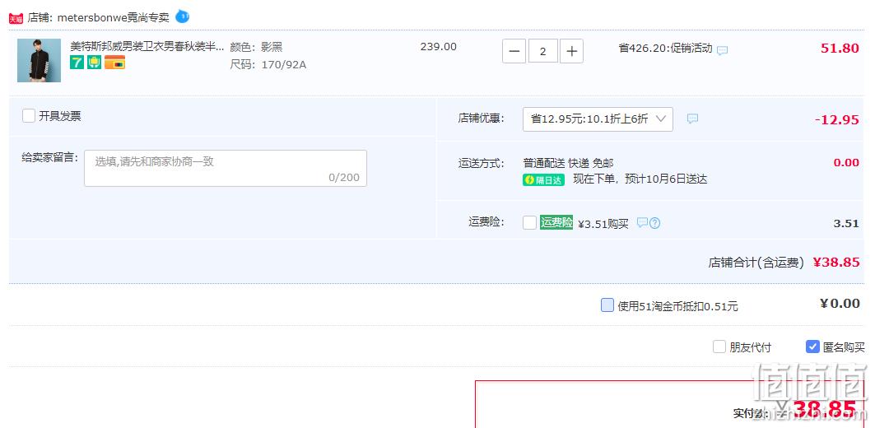Click the 尺码: 170/92A size text
The image size is (875, 428).
click(268, 65)
